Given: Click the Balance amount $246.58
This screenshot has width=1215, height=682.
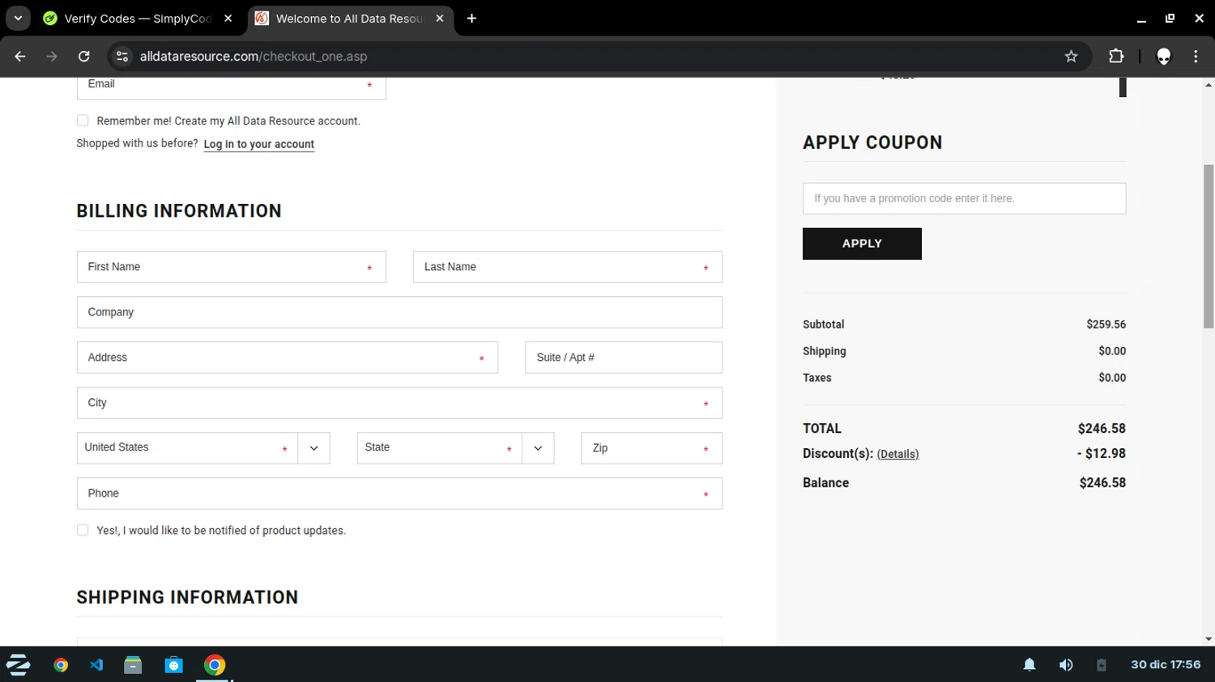Looking at the screenshot, I should pyautogui.click(x=1102, y=483).
